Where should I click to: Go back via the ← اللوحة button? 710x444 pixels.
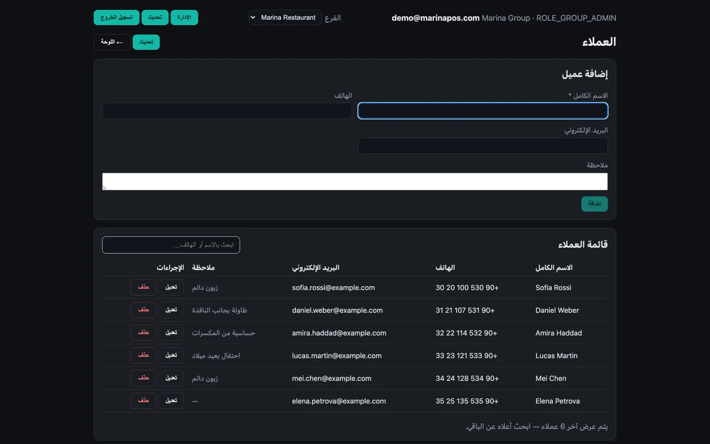coord(112,42)
